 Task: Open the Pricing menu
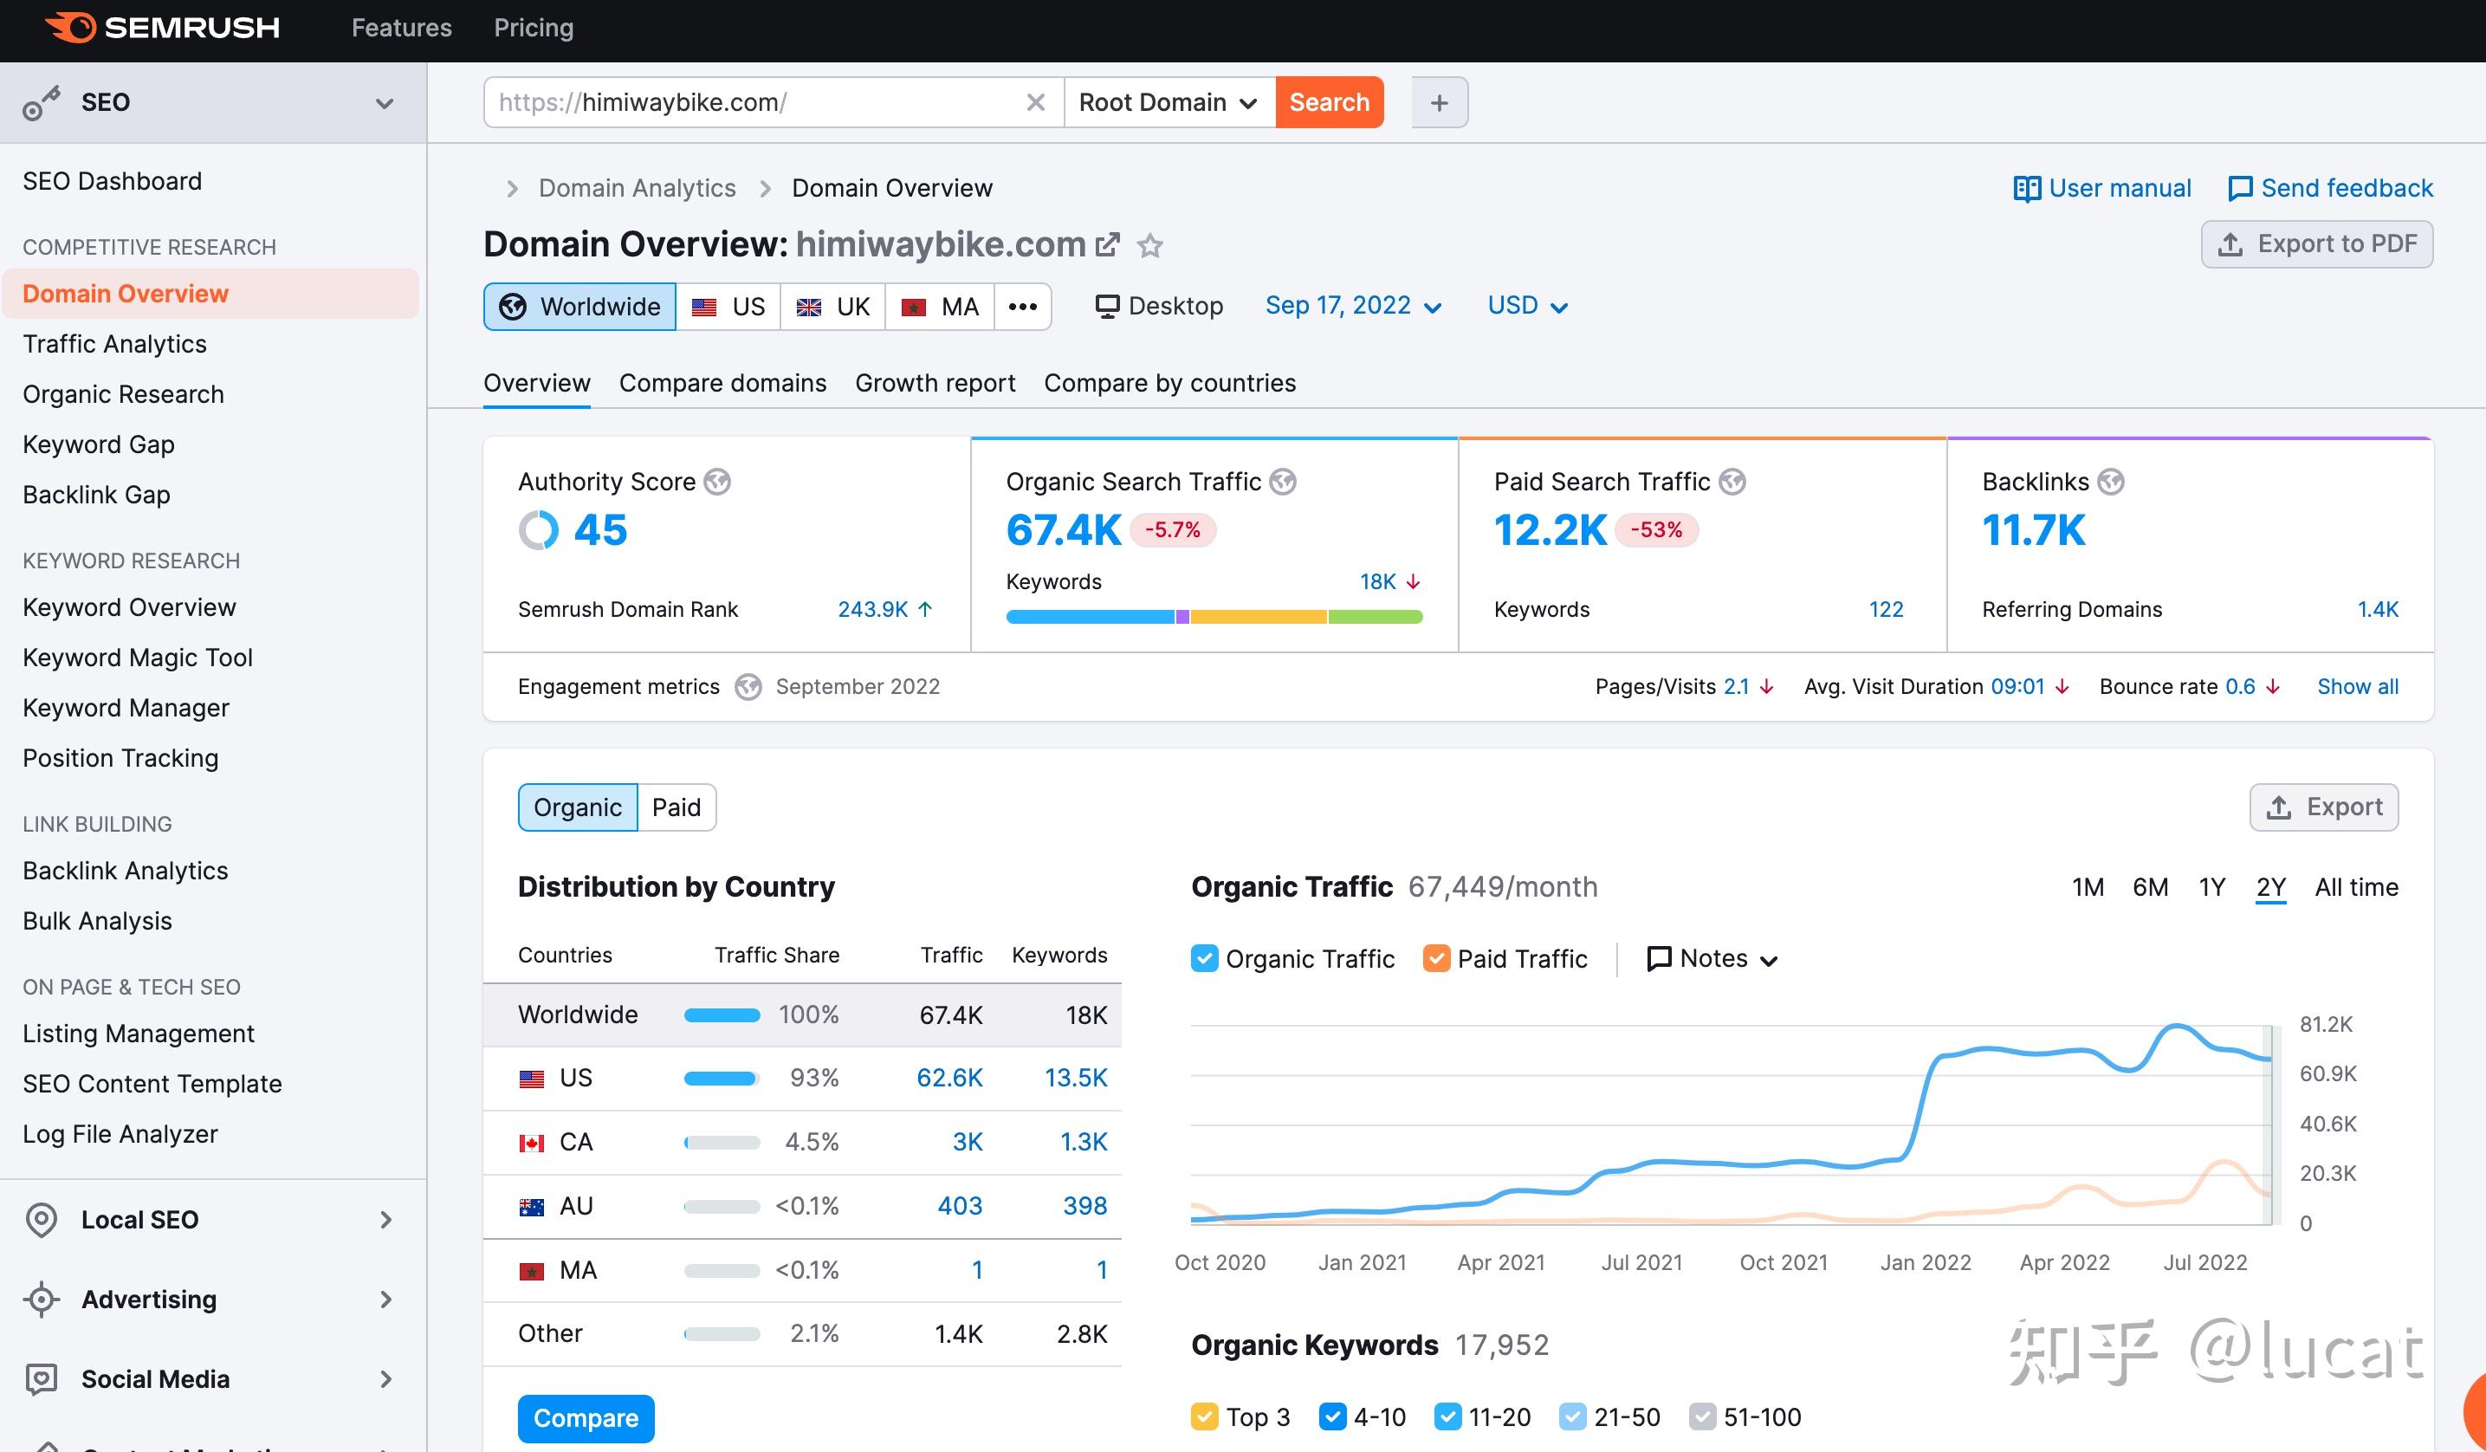coord(534,28)
